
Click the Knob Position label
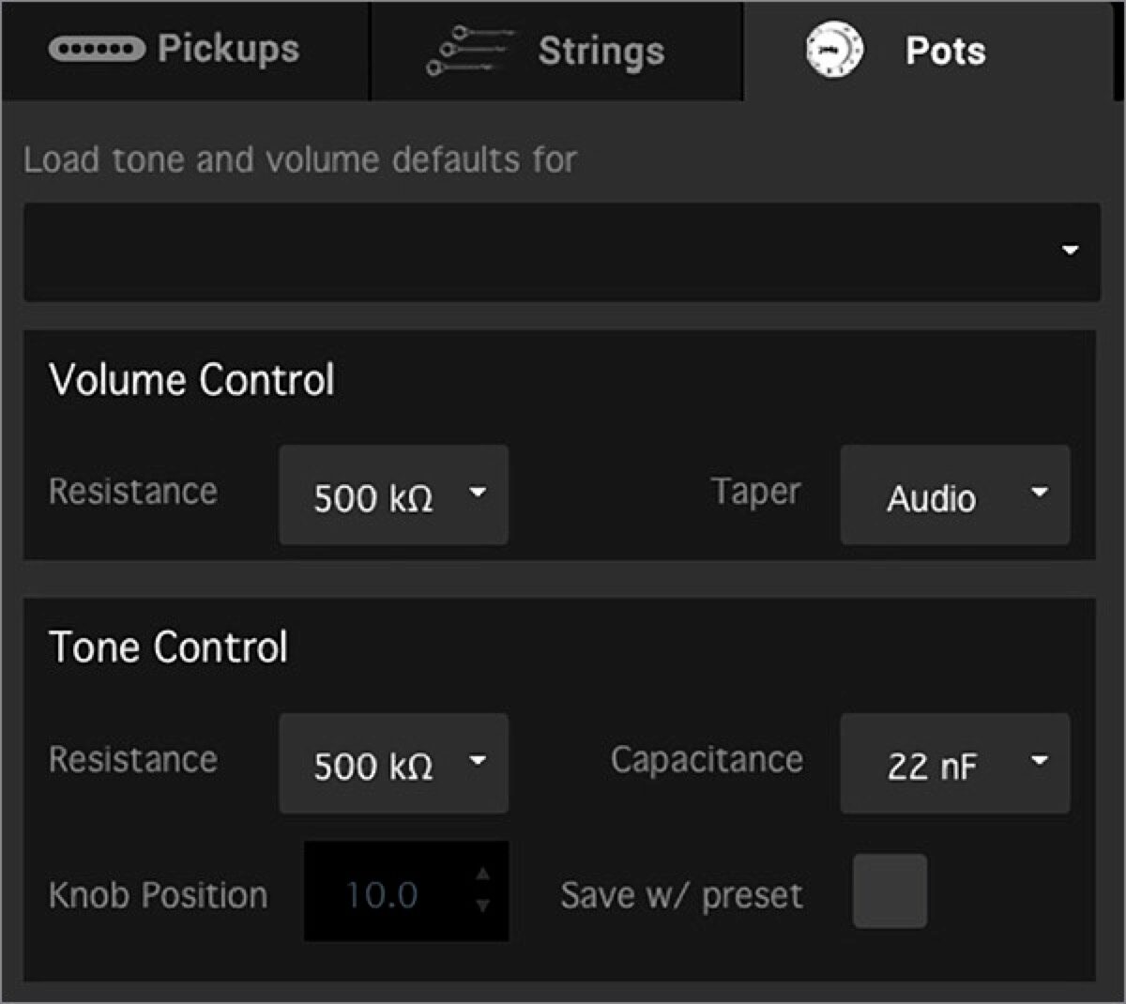tap(158, 895)
